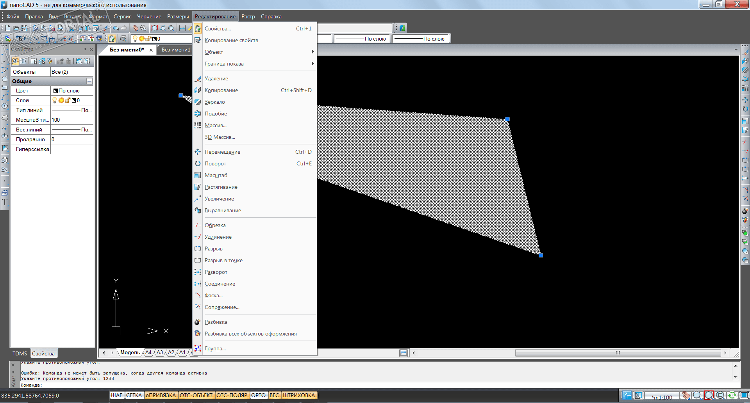Choose Сопряжение... menu entry
The image size is (750, 403).
255,307
